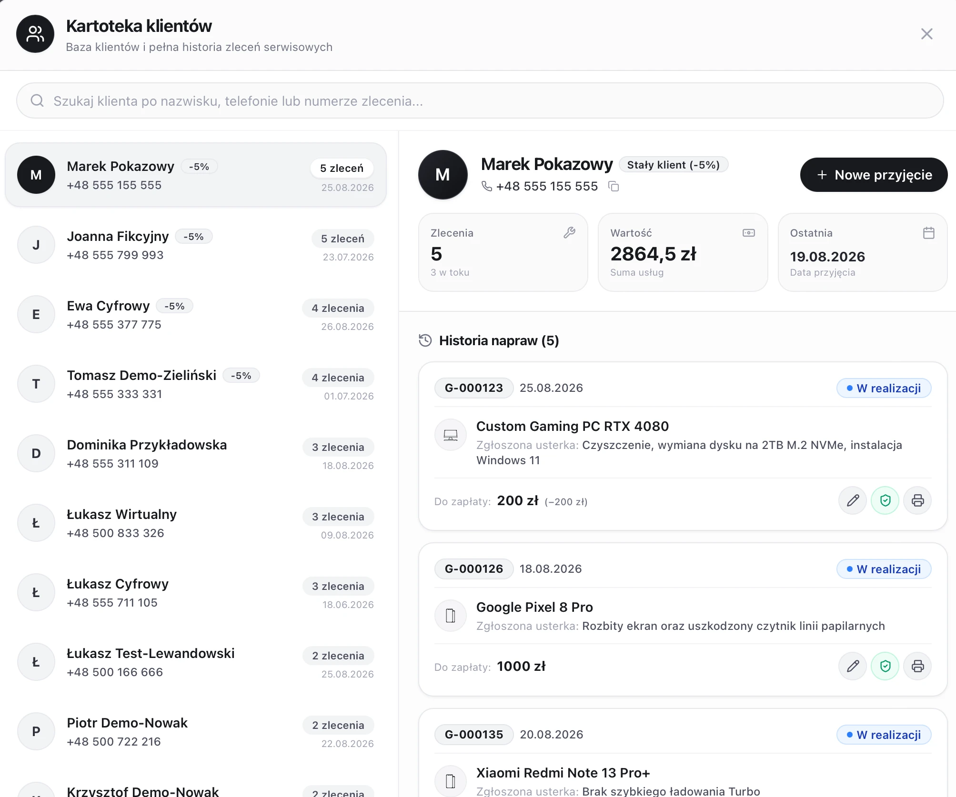Viewport: 956px width, 797px height.
Task: Click the phone icon by +48 555 155 555
Action: coord(487,186)
